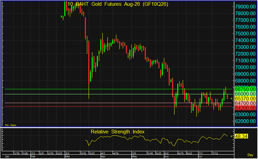
Task: Click the Day timeframe label
Action: 250,155
